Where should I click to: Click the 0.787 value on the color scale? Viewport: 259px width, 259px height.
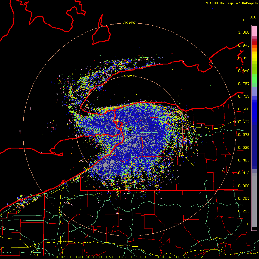coord(244,83)
